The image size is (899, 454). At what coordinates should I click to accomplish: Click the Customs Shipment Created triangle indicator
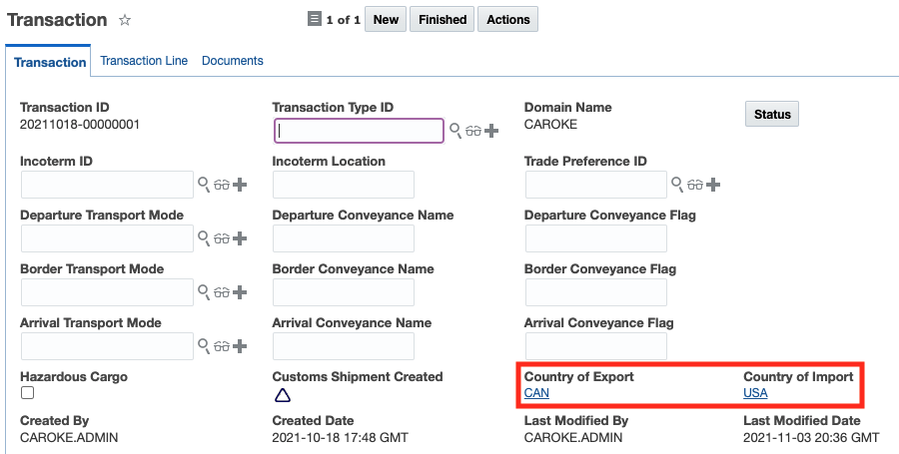(283, 395)
